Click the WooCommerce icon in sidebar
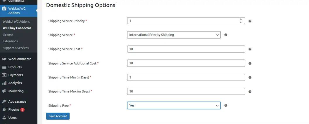 [x=4, y=59]
